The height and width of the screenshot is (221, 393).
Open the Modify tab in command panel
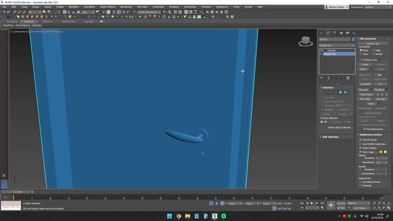328,33
